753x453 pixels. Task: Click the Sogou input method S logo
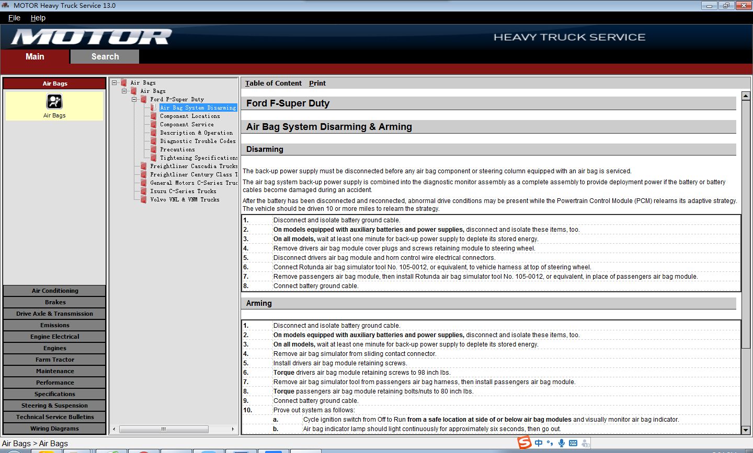coord(524,443)
